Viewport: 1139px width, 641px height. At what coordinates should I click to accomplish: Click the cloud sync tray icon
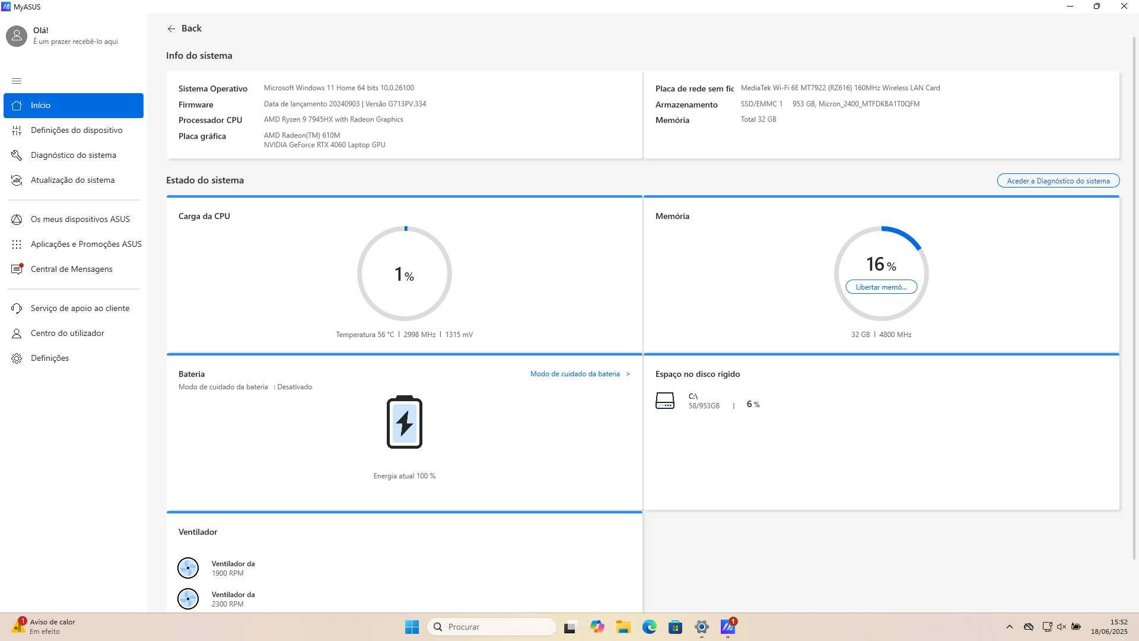click(1029, 627)
